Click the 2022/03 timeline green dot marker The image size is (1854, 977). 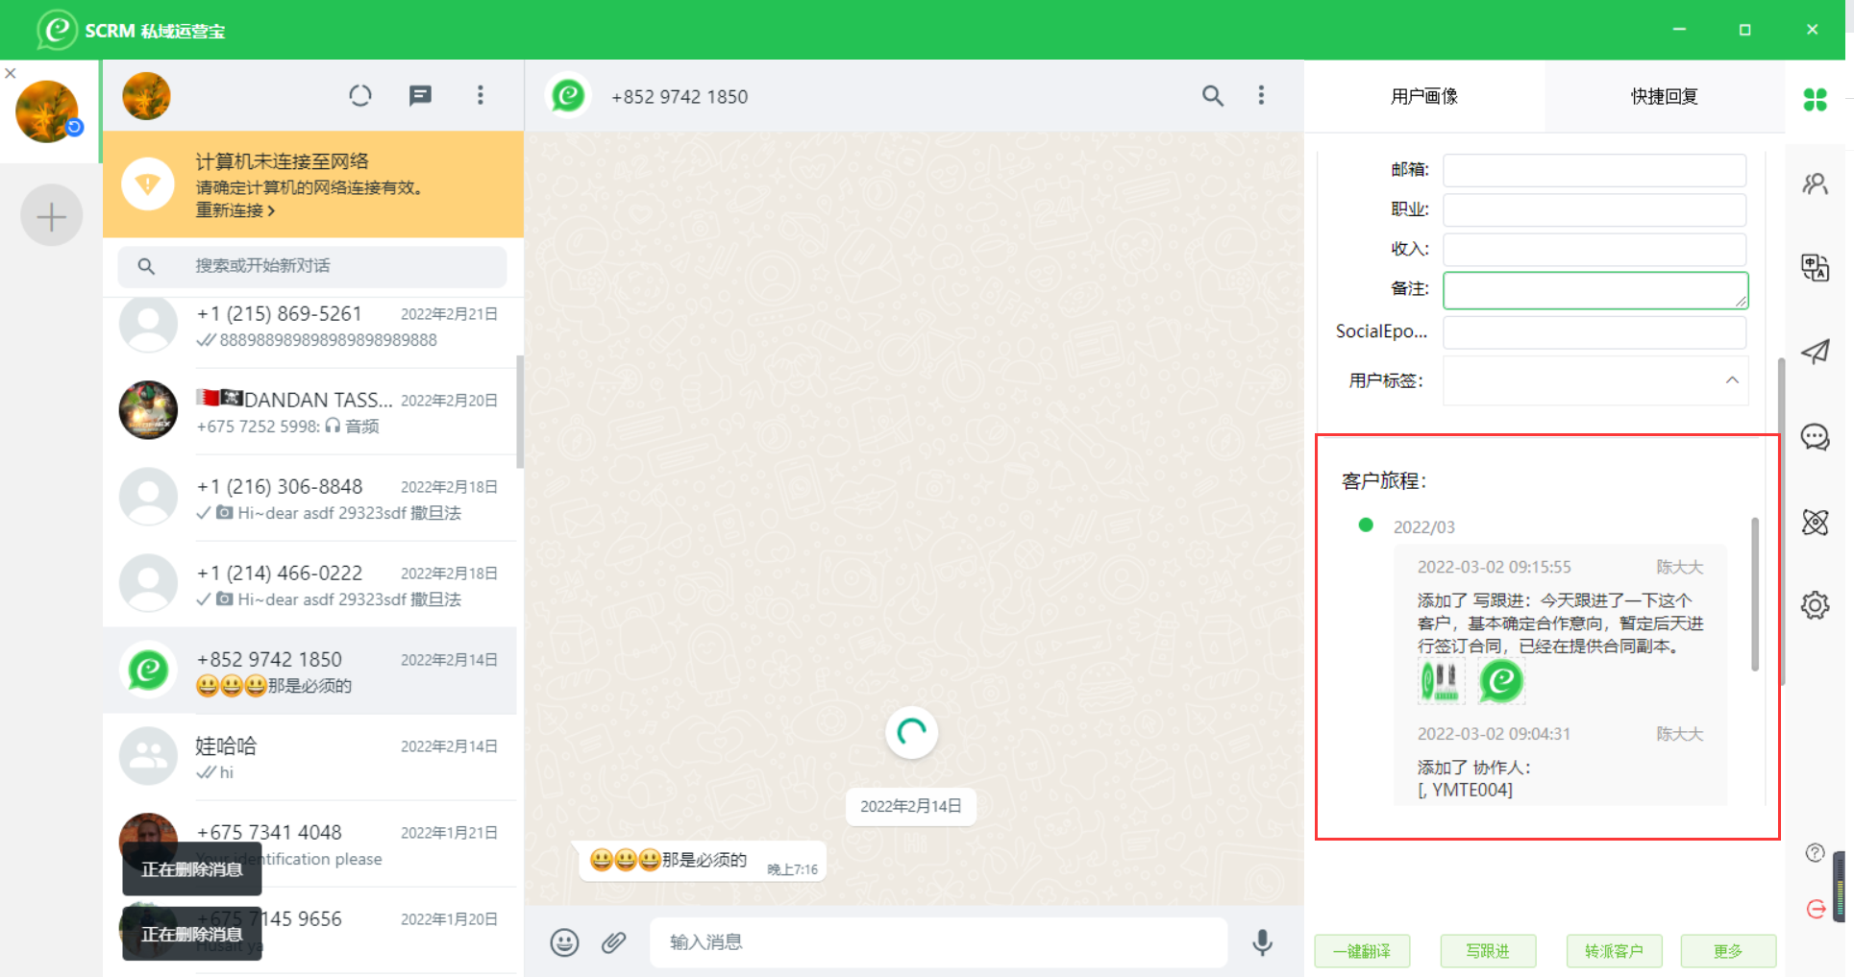point(1366,525)
